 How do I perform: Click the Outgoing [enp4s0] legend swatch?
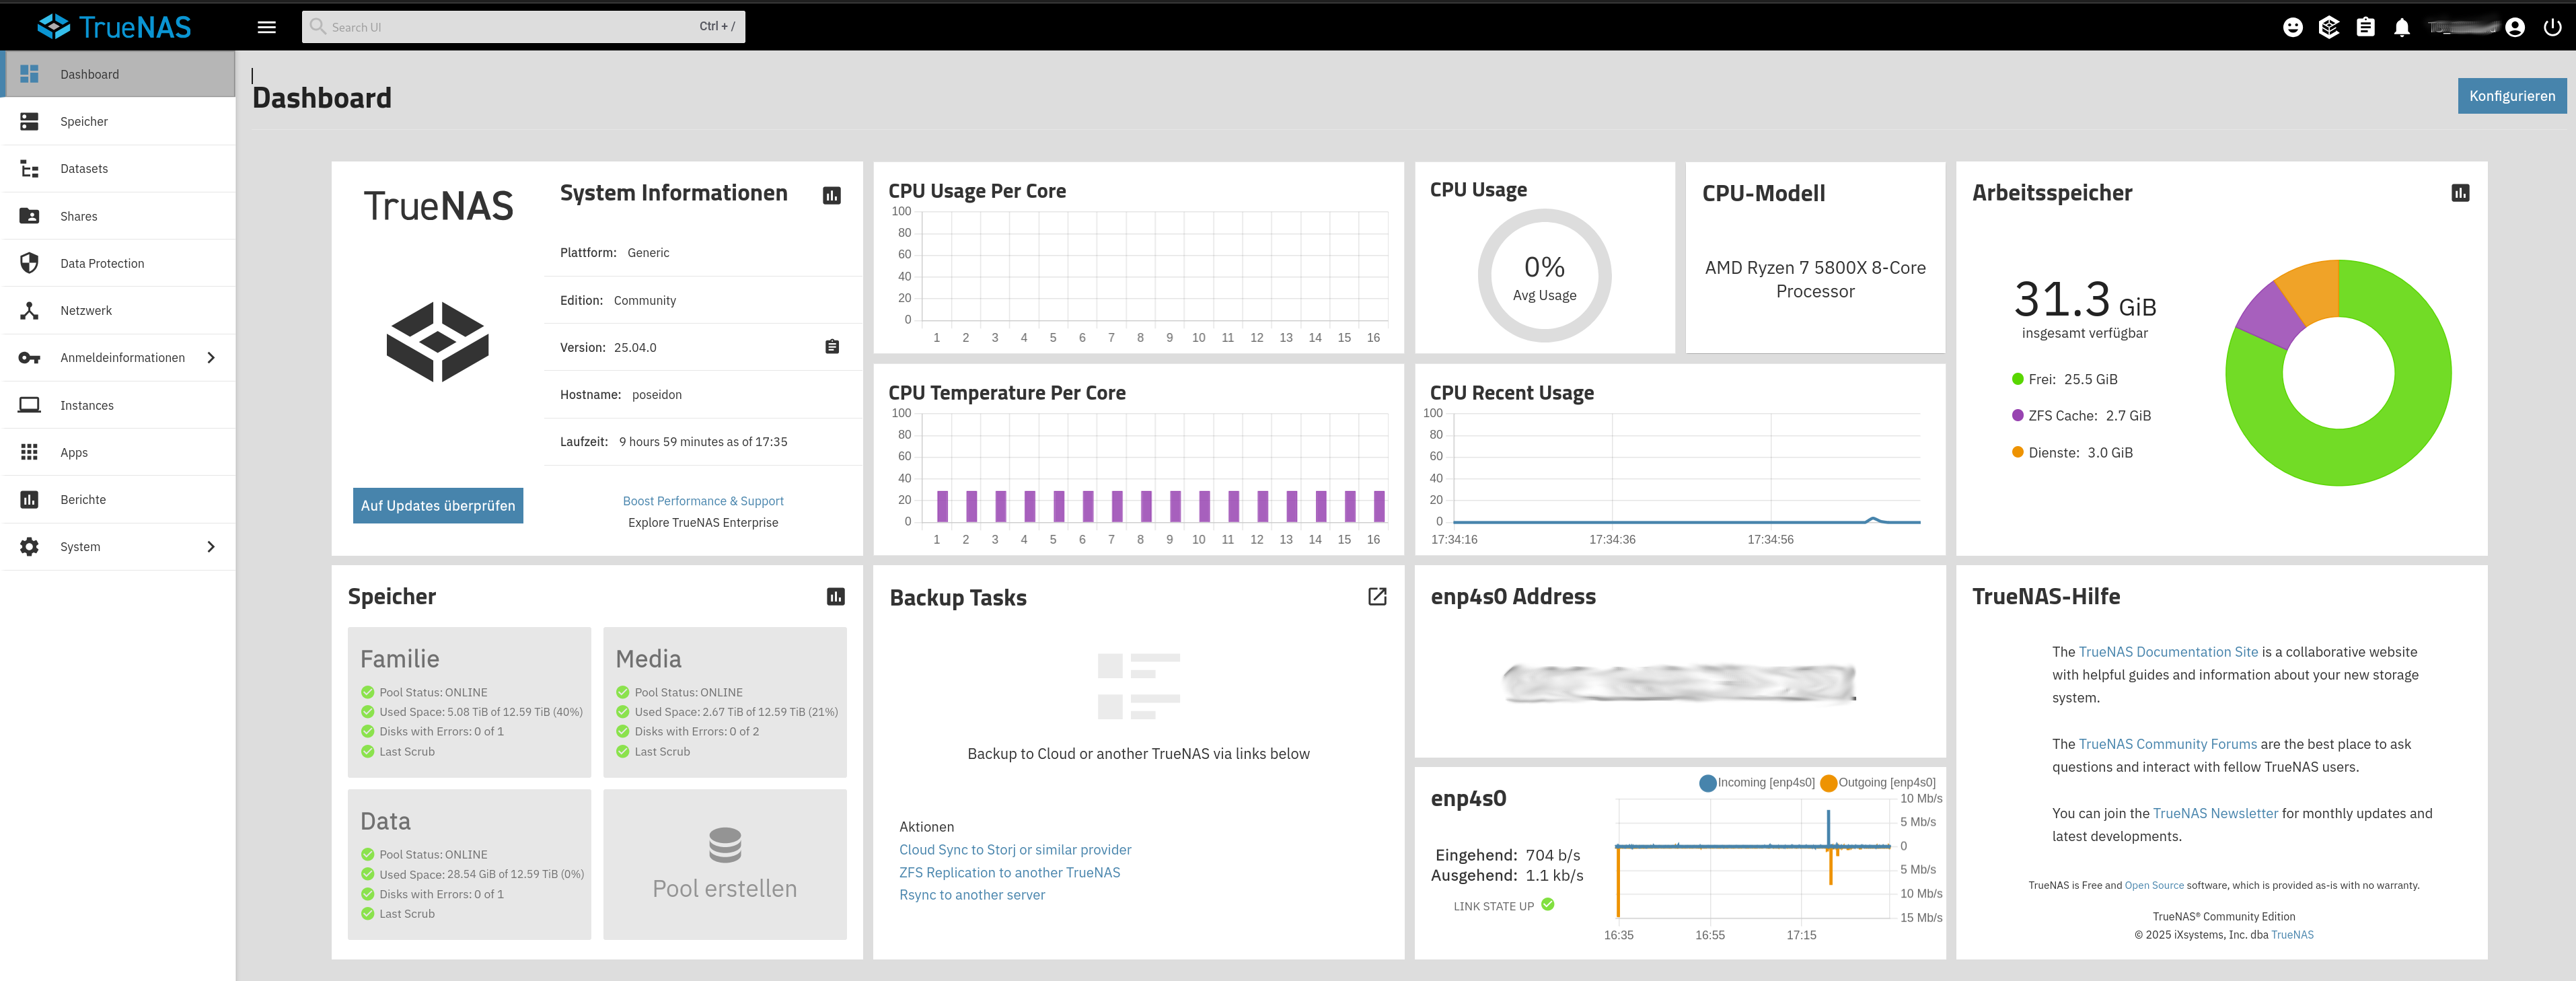click(1828, 783)
